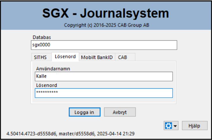Select the Lösenord tab
Image resolution: width=212 pixels, height=140 pixels.
[x=65, y=57]
